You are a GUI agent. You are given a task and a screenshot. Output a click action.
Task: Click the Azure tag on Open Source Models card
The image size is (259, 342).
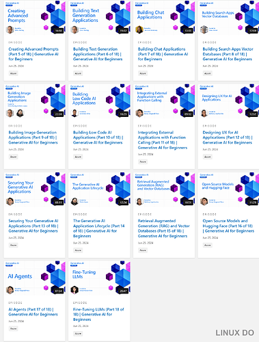tap(208, 246)
